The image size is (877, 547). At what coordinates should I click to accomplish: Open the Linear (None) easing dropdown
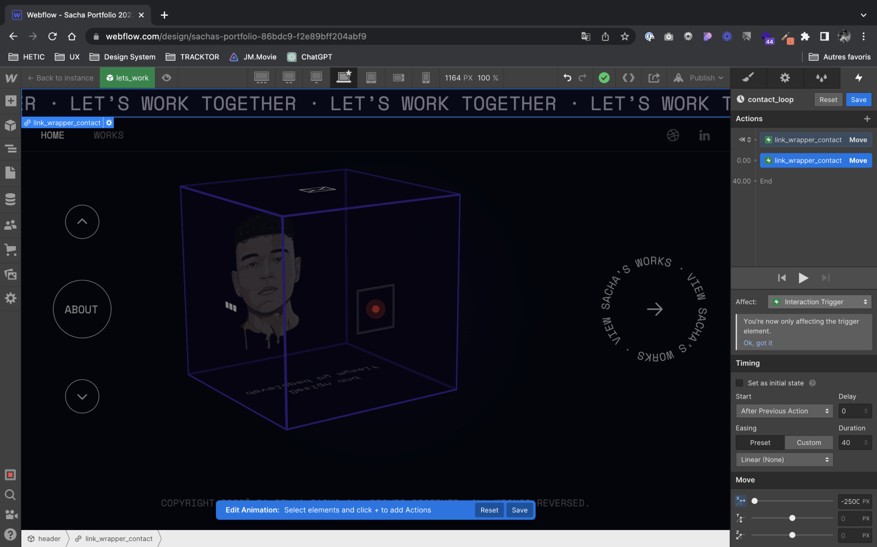784,460
